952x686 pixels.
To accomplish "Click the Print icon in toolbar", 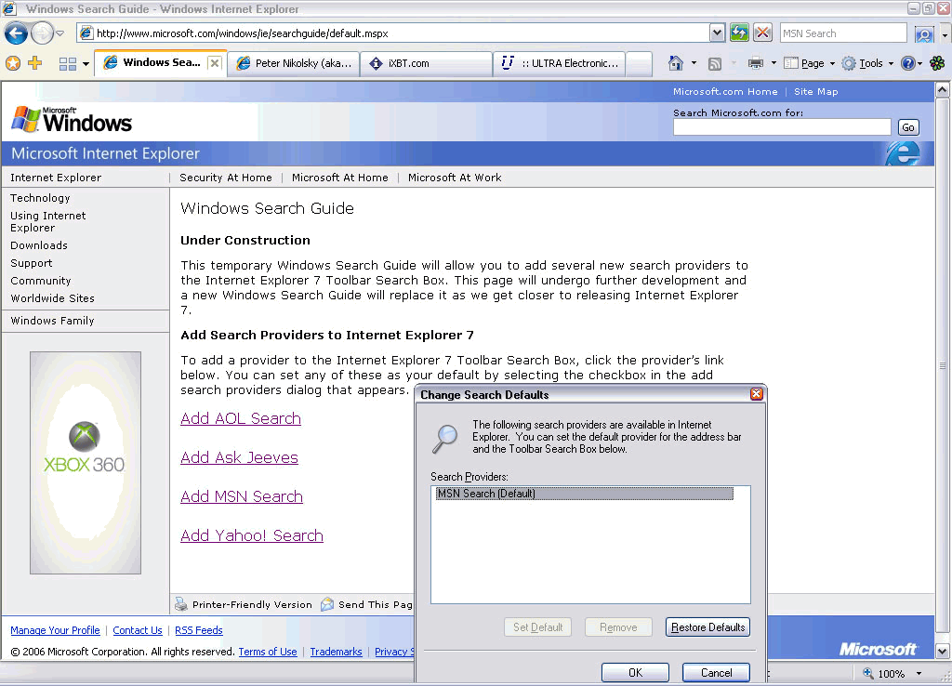I will coord(755,63).
